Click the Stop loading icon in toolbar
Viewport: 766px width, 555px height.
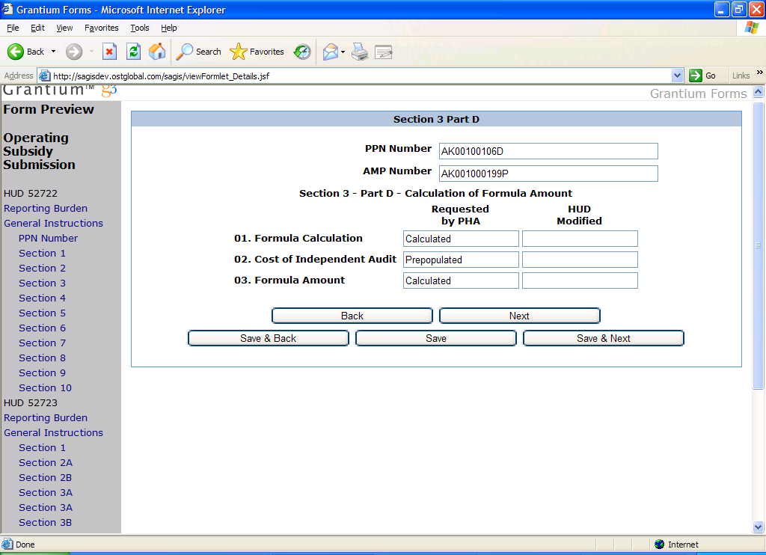109,52
